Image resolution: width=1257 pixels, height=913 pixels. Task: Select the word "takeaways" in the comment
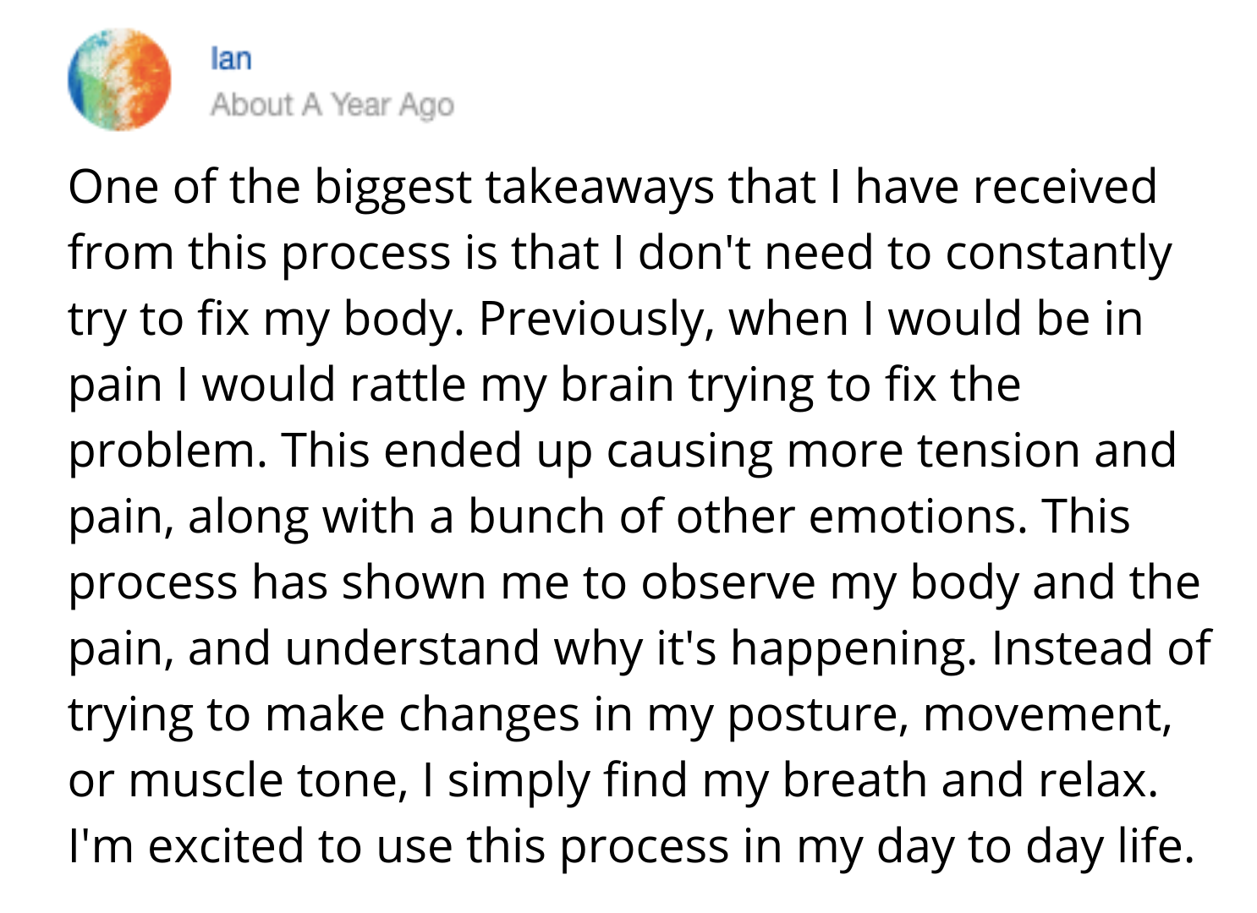pos(599,188)
